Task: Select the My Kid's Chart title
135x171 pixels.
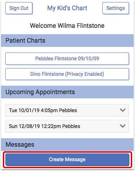Action: tap(67, 8)
